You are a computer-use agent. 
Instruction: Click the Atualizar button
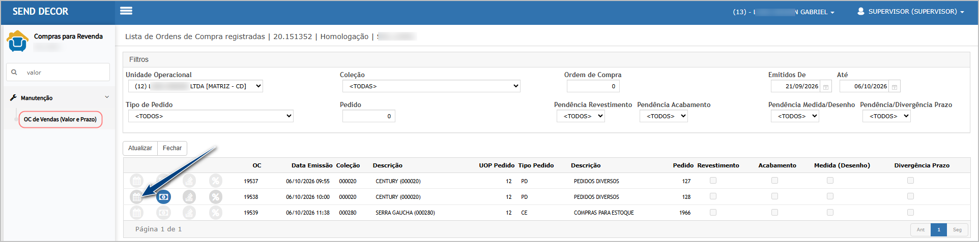point(140,148)
